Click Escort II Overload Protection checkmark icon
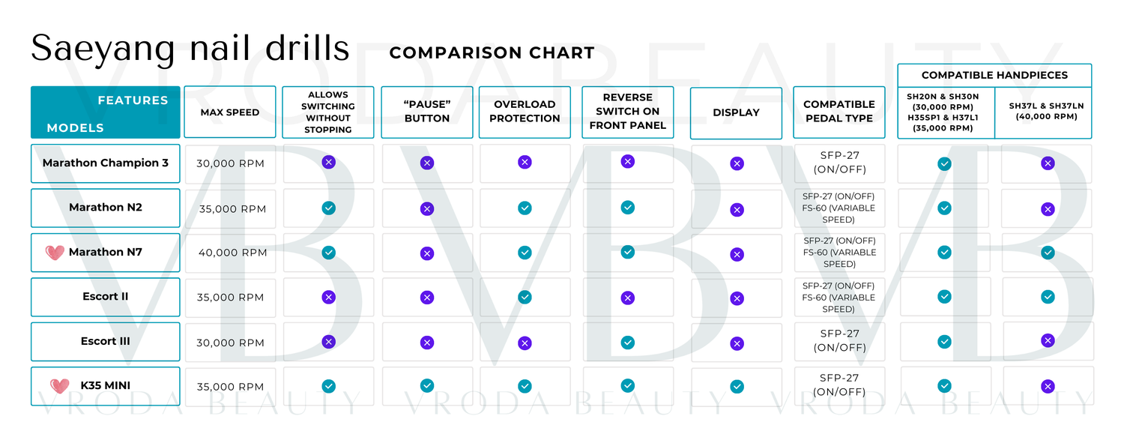The height and width of the screenshot is (437, 1124). (x=525, y=297)
